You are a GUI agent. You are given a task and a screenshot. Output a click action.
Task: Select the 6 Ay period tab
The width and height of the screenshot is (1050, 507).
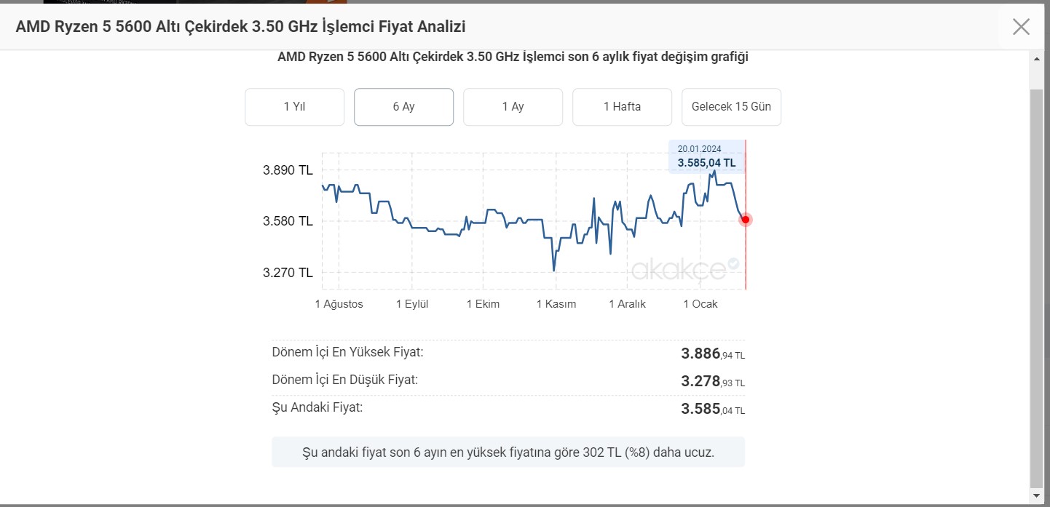[403, 107]
